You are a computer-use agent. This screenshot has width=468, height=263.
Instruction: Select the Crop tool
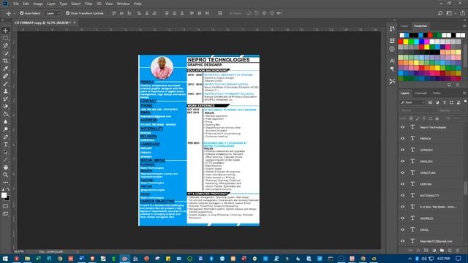(x=5, y=61)
